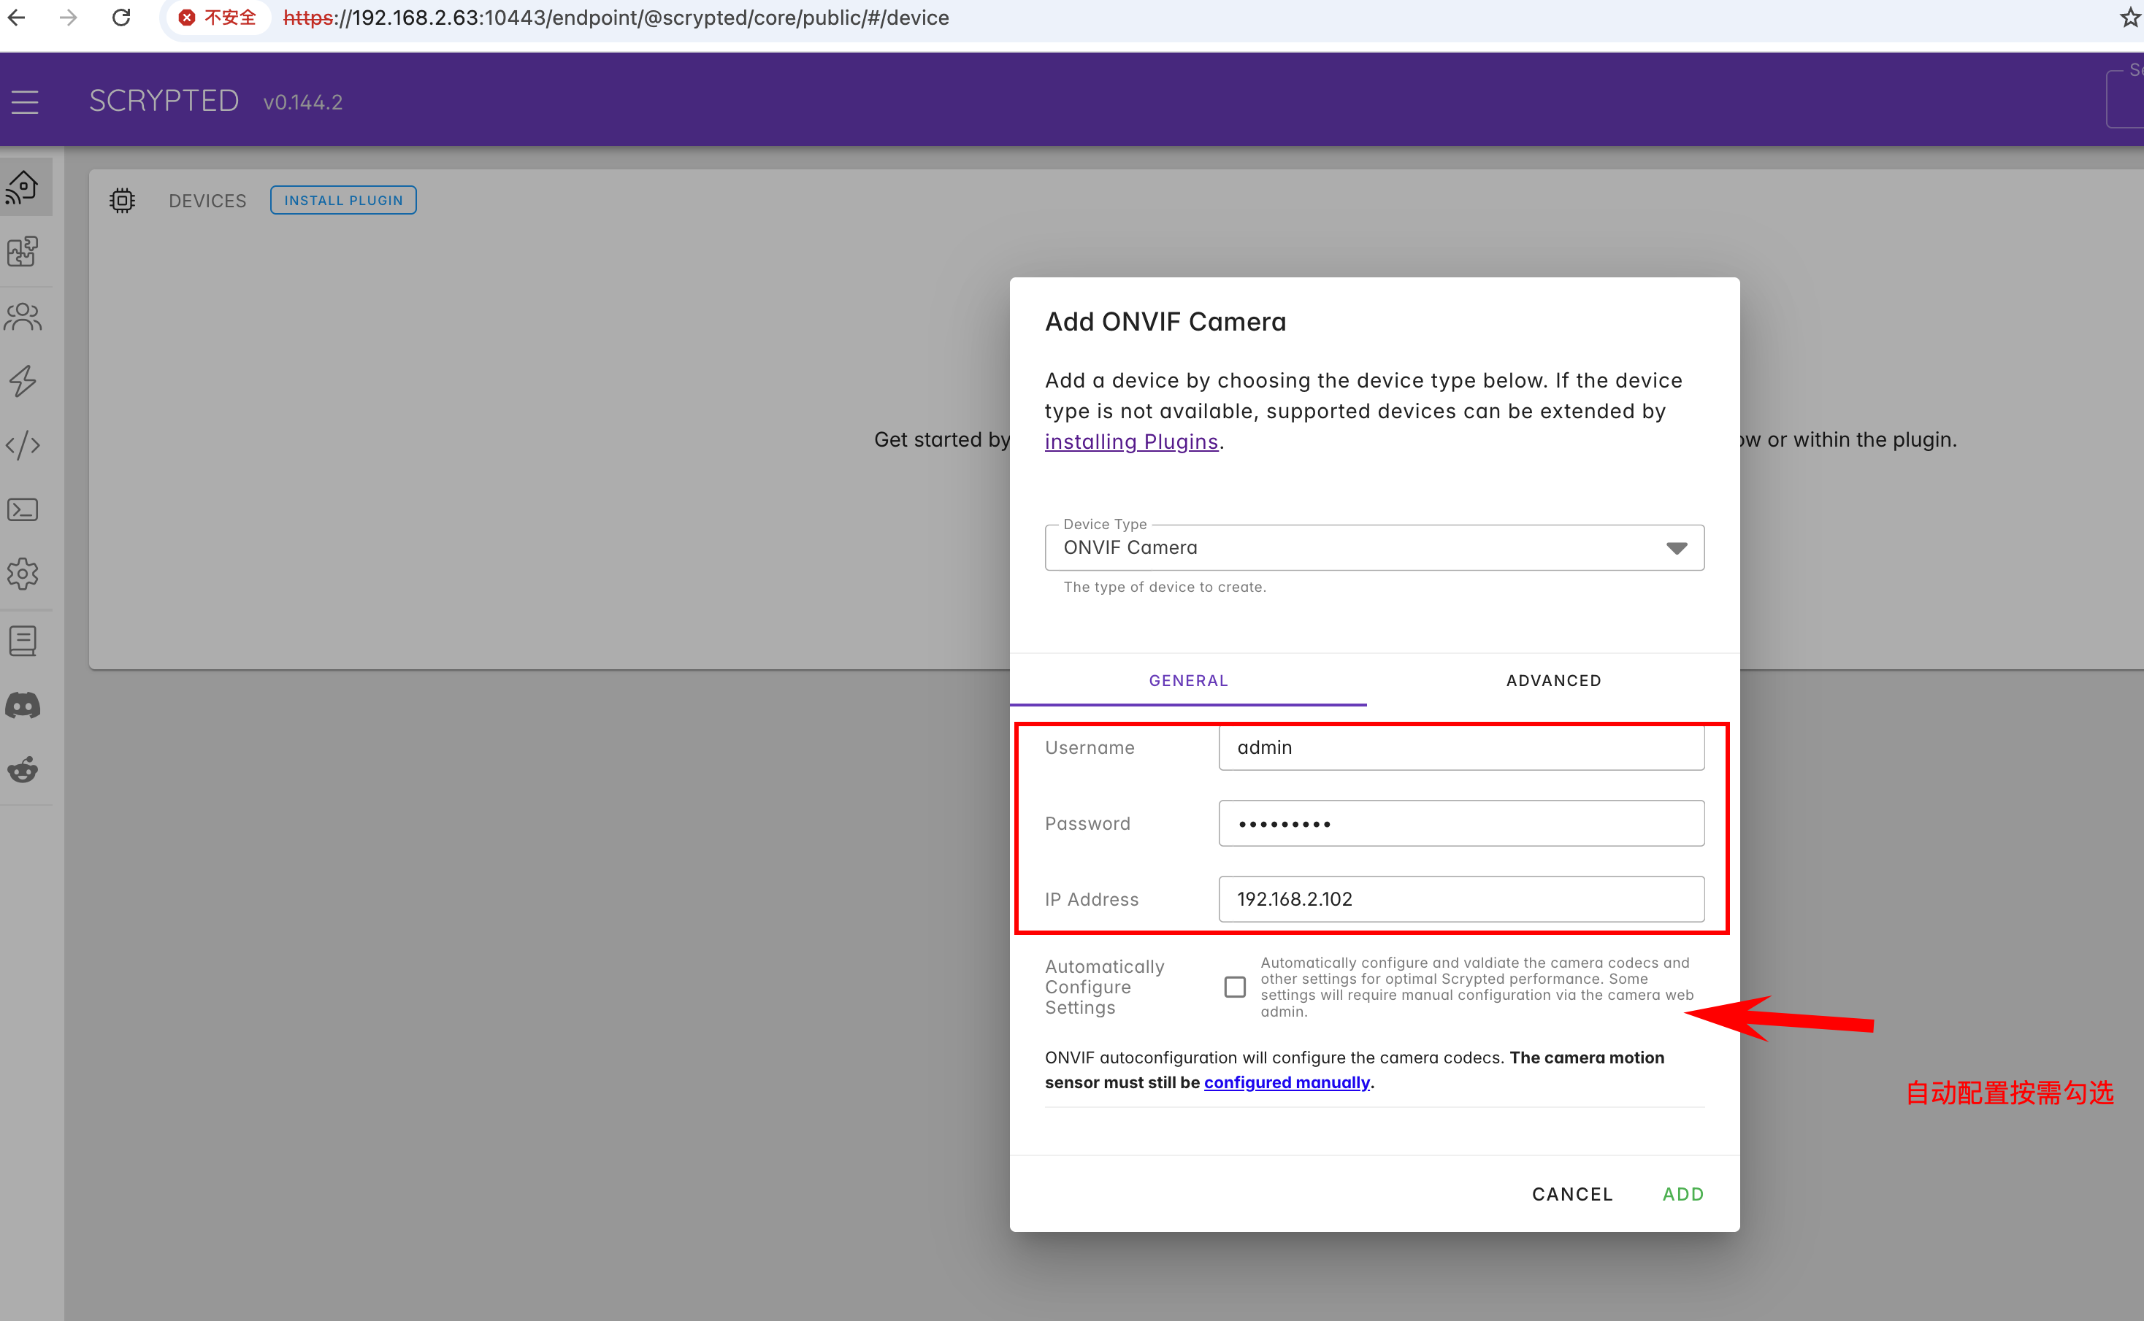
Task: Open the Terminal console sidebar icon
Action: click(23, 509)
